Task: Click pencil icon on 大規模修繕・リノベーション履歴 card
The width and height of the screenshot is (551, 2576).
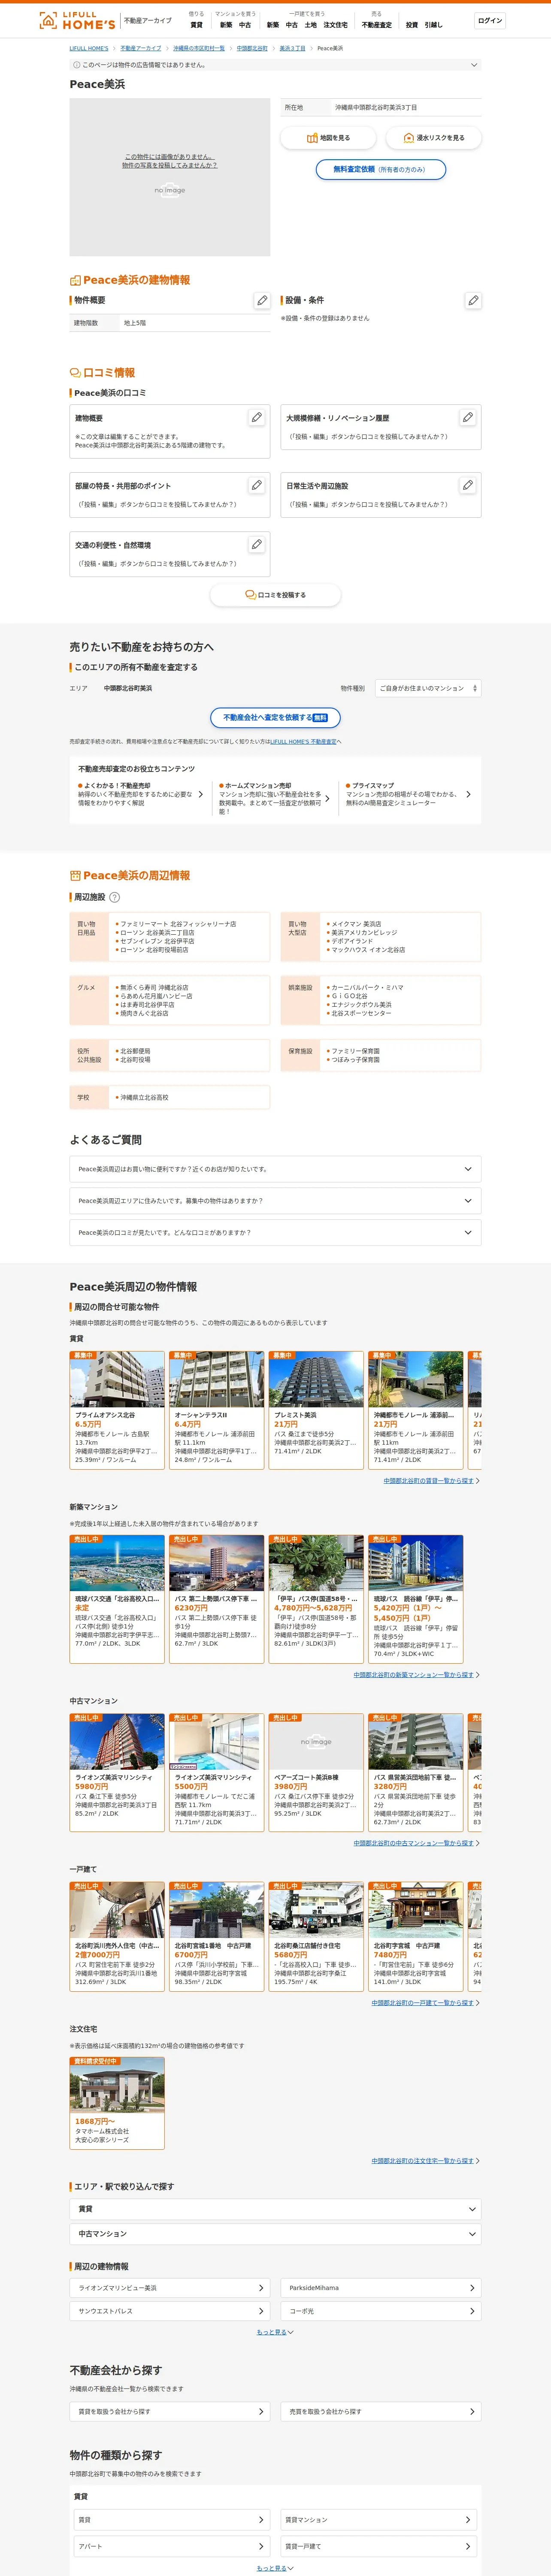Action: click(468, 417)
